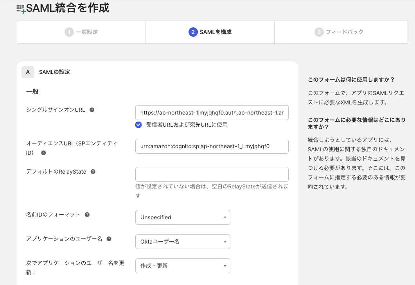
Task: Click the help icon beside 名前IDのフォーマット
Action: click(x=87, y=214)
